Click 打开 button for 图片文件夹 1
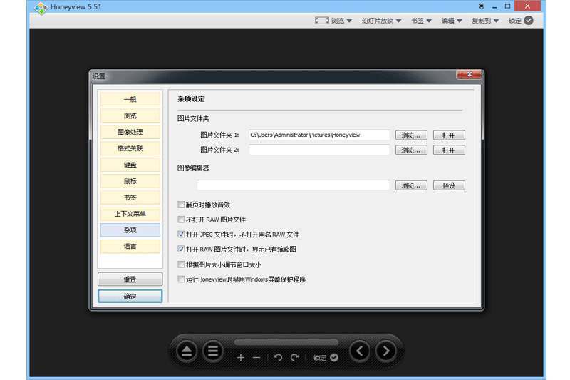 (449, 135)
